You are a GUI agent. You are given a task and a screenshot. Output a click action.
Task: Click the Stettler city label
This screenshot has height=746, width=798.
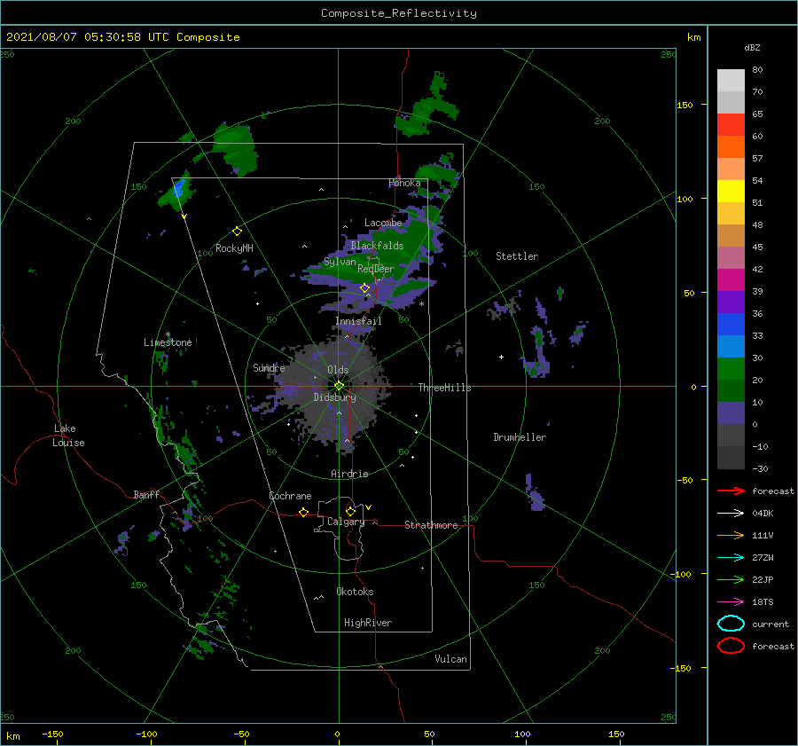point(517,256)
